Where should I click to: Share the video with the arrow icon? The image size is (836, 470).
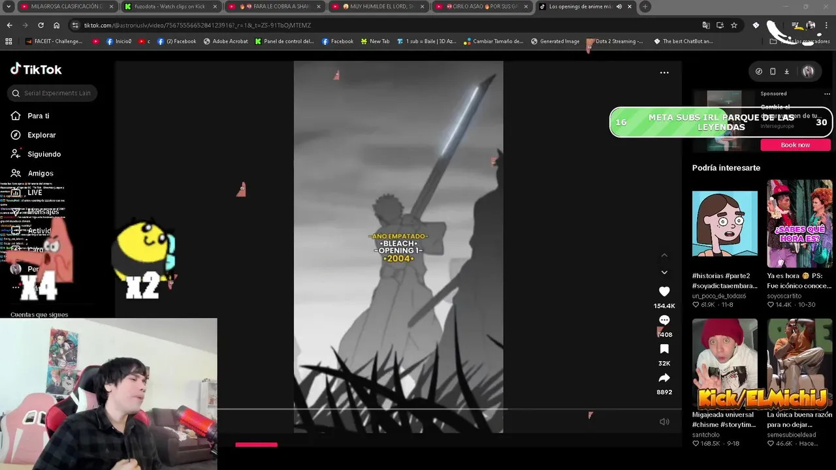tap(664, 378)
